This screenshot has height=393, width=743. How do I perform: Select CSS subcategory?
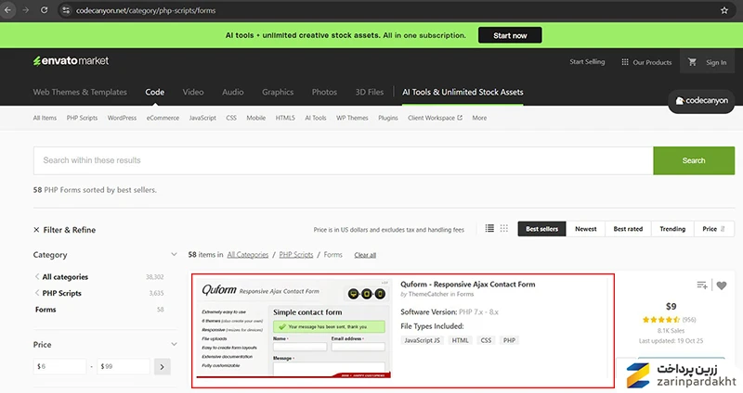click(231, 118)
